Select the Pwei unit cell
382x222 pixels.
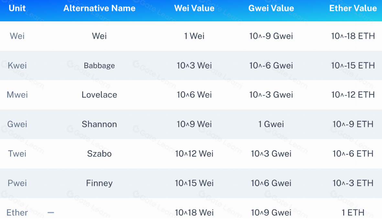(x=17, y=183)
